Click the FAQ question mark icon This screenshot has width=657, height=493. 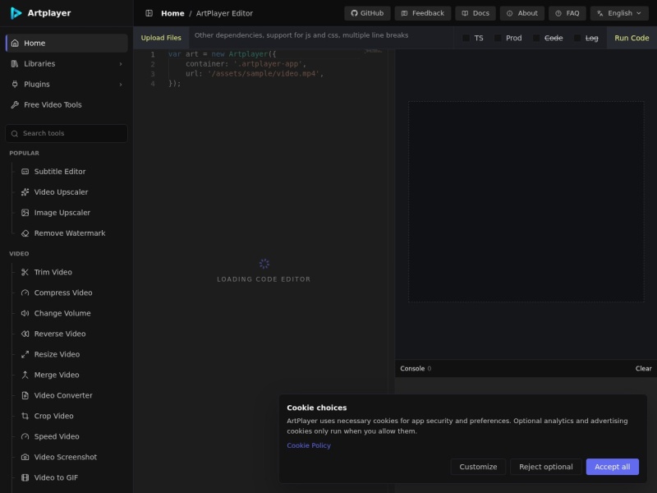(x=558, y=13)
